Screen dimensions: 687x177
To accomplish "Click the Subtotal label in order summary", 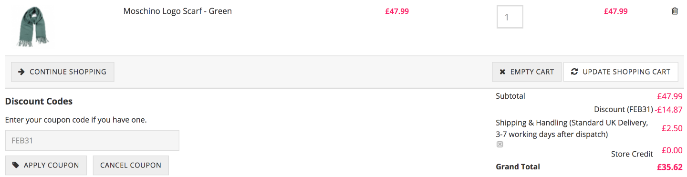I will coord(510,96).
